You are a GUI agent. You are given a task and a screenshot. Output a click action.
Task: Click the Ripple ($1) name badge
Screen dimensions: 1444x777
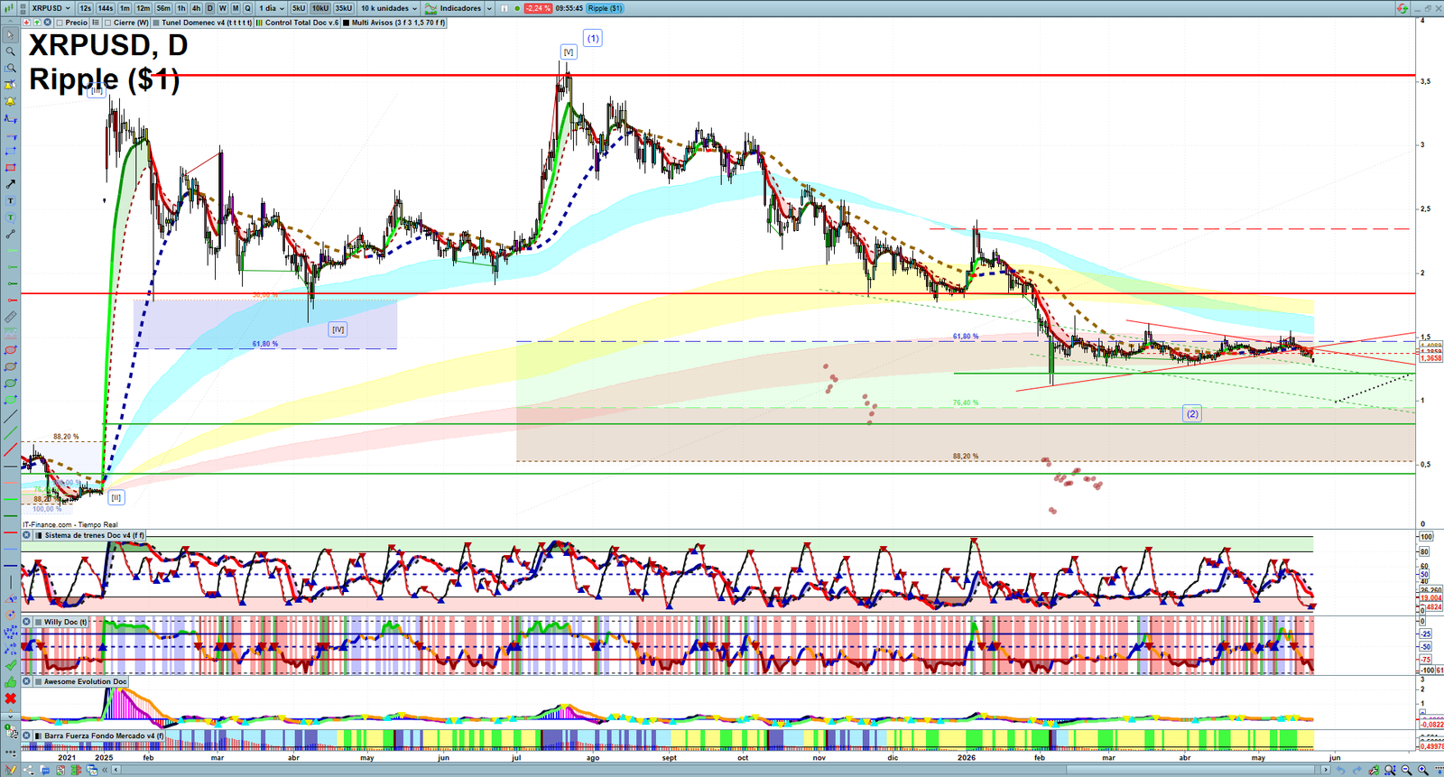(605, 8)
